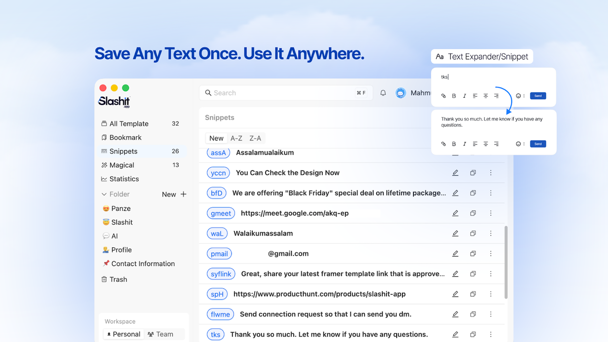Screen dimensions: 608x342
Task: Toggle italic formatting in the composer
Action: 465,95
